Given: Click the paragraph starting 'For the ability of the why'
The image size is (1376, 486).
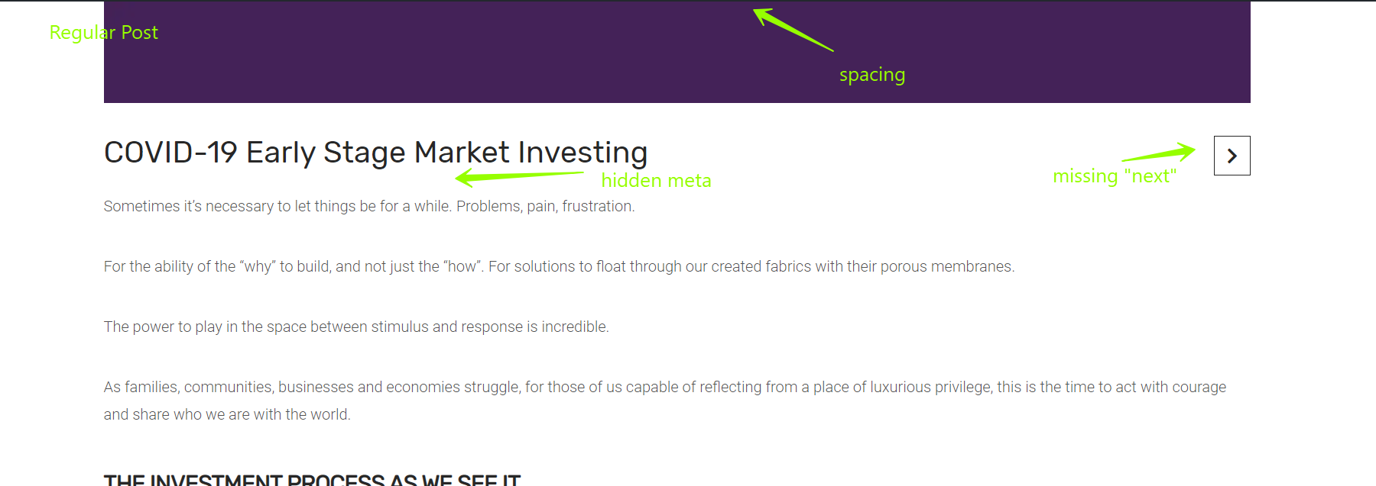Looking at the screenshot, I should [559, 266].
